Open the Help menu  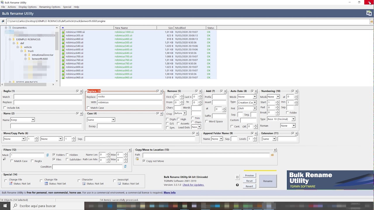(x=76, y=7)
